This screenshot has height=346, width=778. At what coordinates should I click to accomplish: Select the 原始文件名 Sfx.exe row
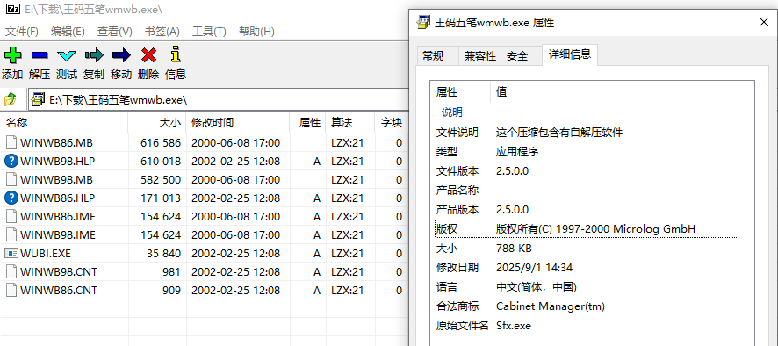(x=587, y=326)
